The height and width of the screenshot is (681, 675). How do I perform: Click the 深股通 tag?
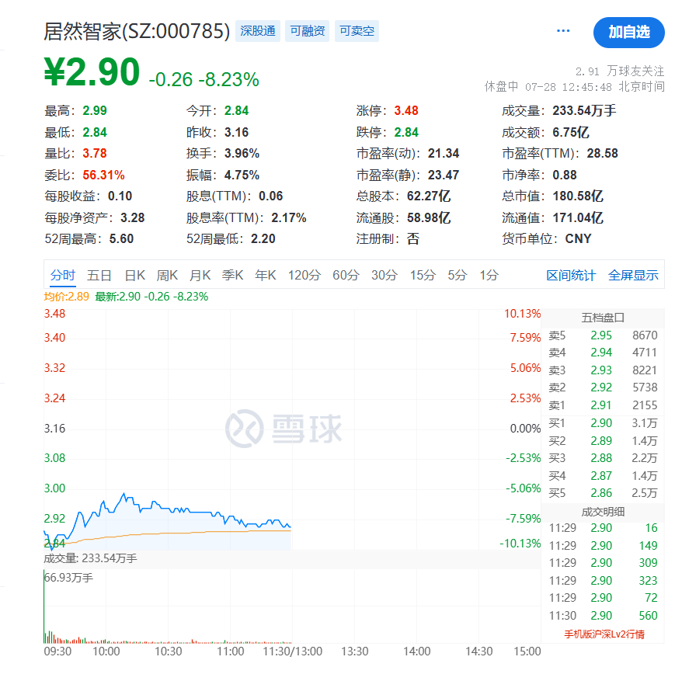258,31
